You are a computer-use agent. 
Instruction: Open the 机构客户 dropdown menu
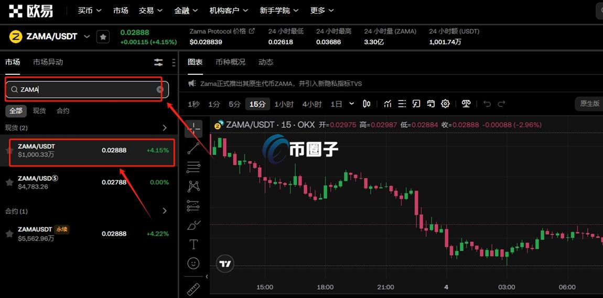pyautogui.click(x=229, y=11)
